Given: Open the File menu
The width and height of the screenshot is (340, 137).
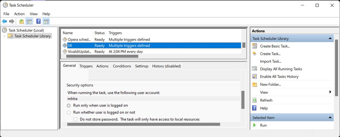Looking at the screenshot, I should pos(6,14).
